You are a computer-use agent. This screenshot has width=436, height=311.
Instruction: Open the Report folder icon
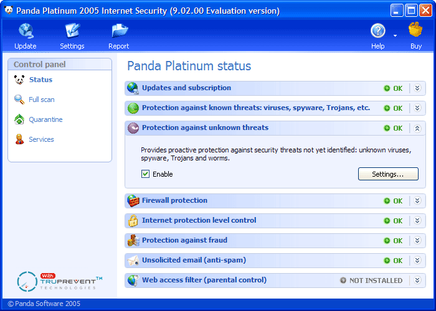pyautogui.click(x=120, y=30)
